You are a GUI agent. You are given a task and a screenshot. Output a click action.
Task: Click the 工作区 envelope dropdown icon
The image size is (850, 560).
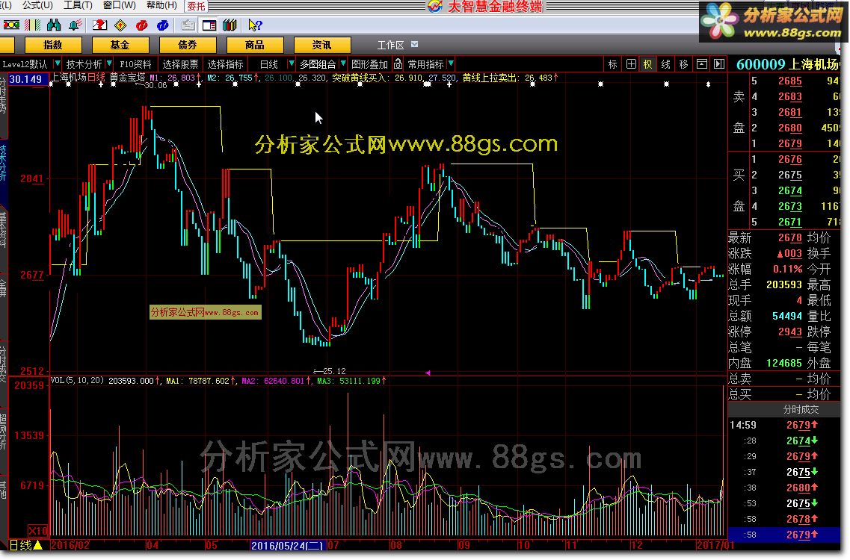415,44
